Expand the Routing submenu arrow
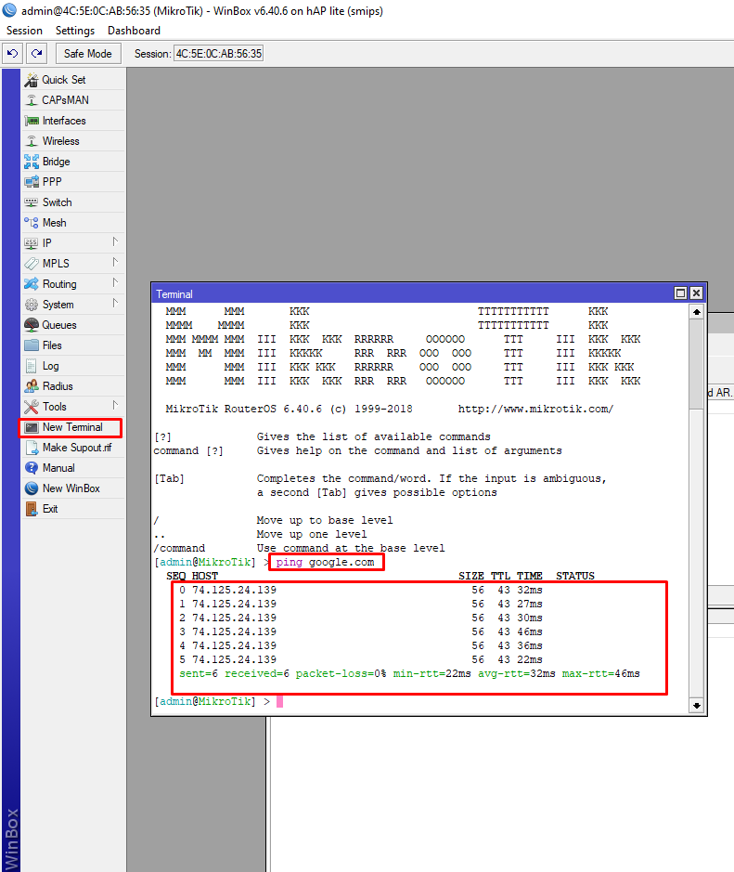 (x=115, y=282)
